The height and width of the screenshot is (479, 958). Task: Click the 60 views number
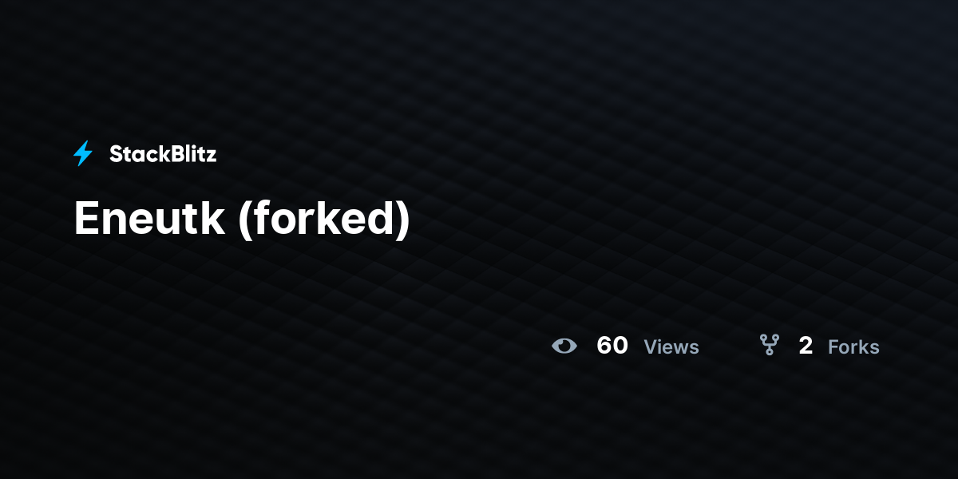612,346
